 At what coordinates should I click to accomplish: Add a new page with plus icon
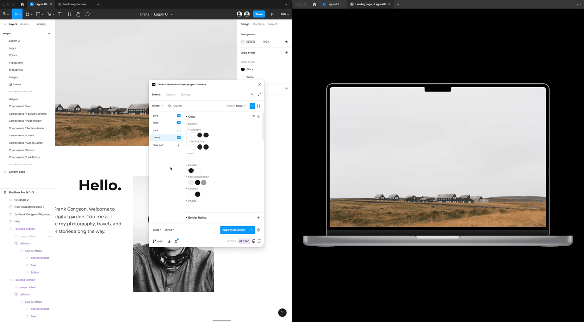tap(49, 34)
